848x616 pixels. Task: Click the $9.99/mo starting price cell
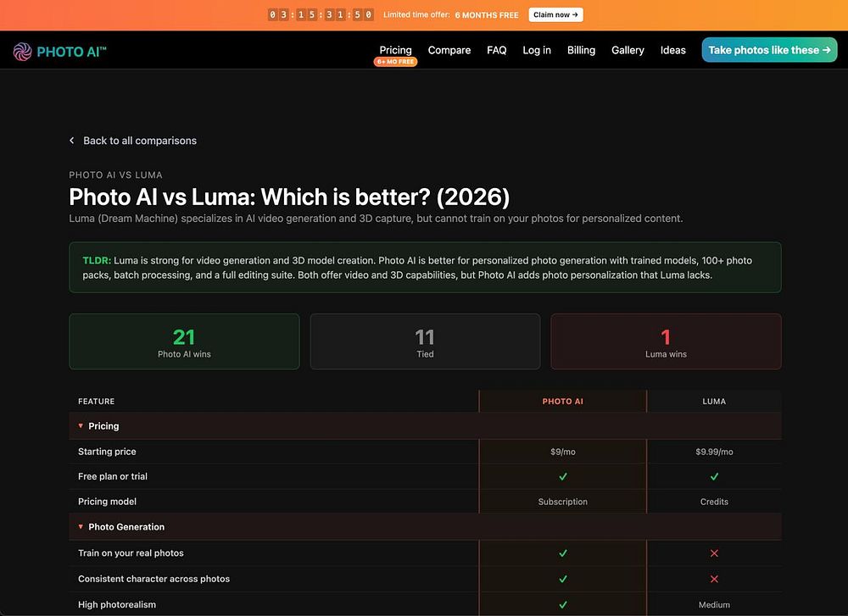tap(714, 452)
